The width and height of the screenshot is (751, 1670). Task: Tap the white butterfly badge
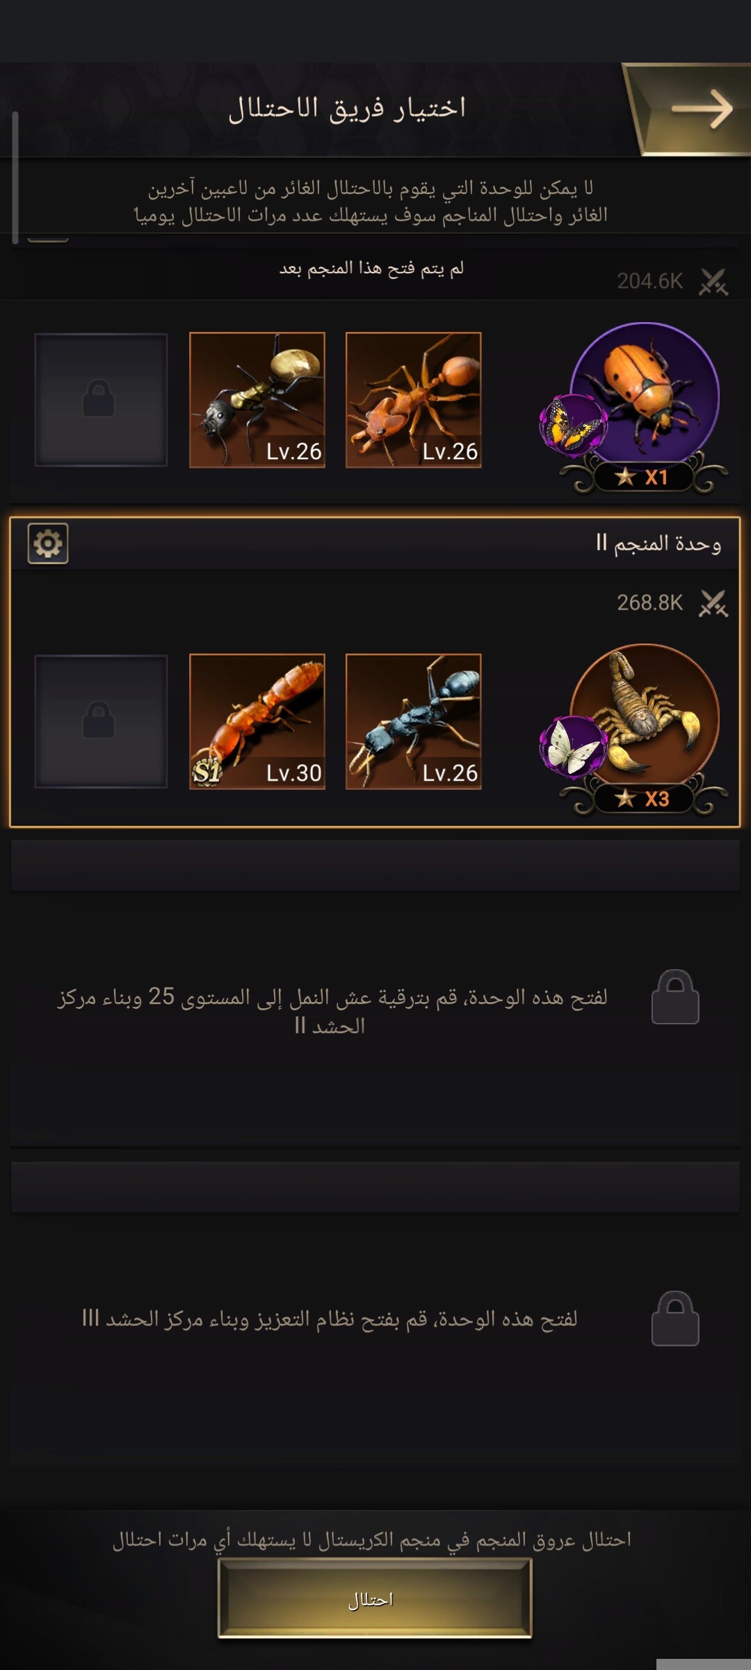click(572, 747)
